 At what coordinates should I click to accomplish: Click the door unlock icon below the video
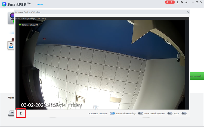pos(21,113)
